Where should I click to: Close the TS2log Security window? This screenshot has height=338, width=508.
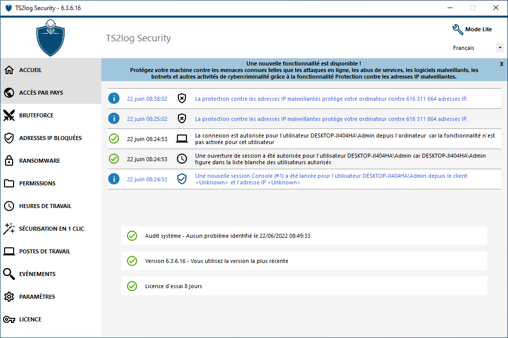click(496, 8)
